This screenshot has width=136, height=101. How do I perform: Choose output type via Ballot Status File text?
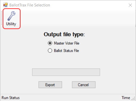click(66, 50)
